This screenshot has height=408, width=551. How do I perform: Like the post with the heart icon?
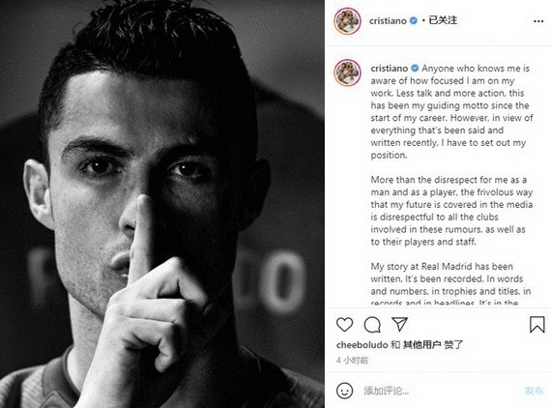click(x=344, y=324)
